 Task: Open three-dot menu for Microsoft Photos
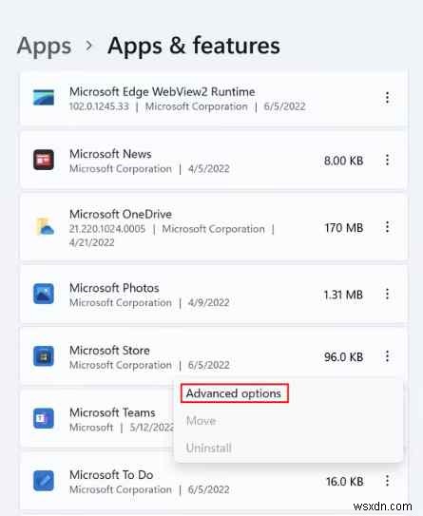(x=387, y=294)
